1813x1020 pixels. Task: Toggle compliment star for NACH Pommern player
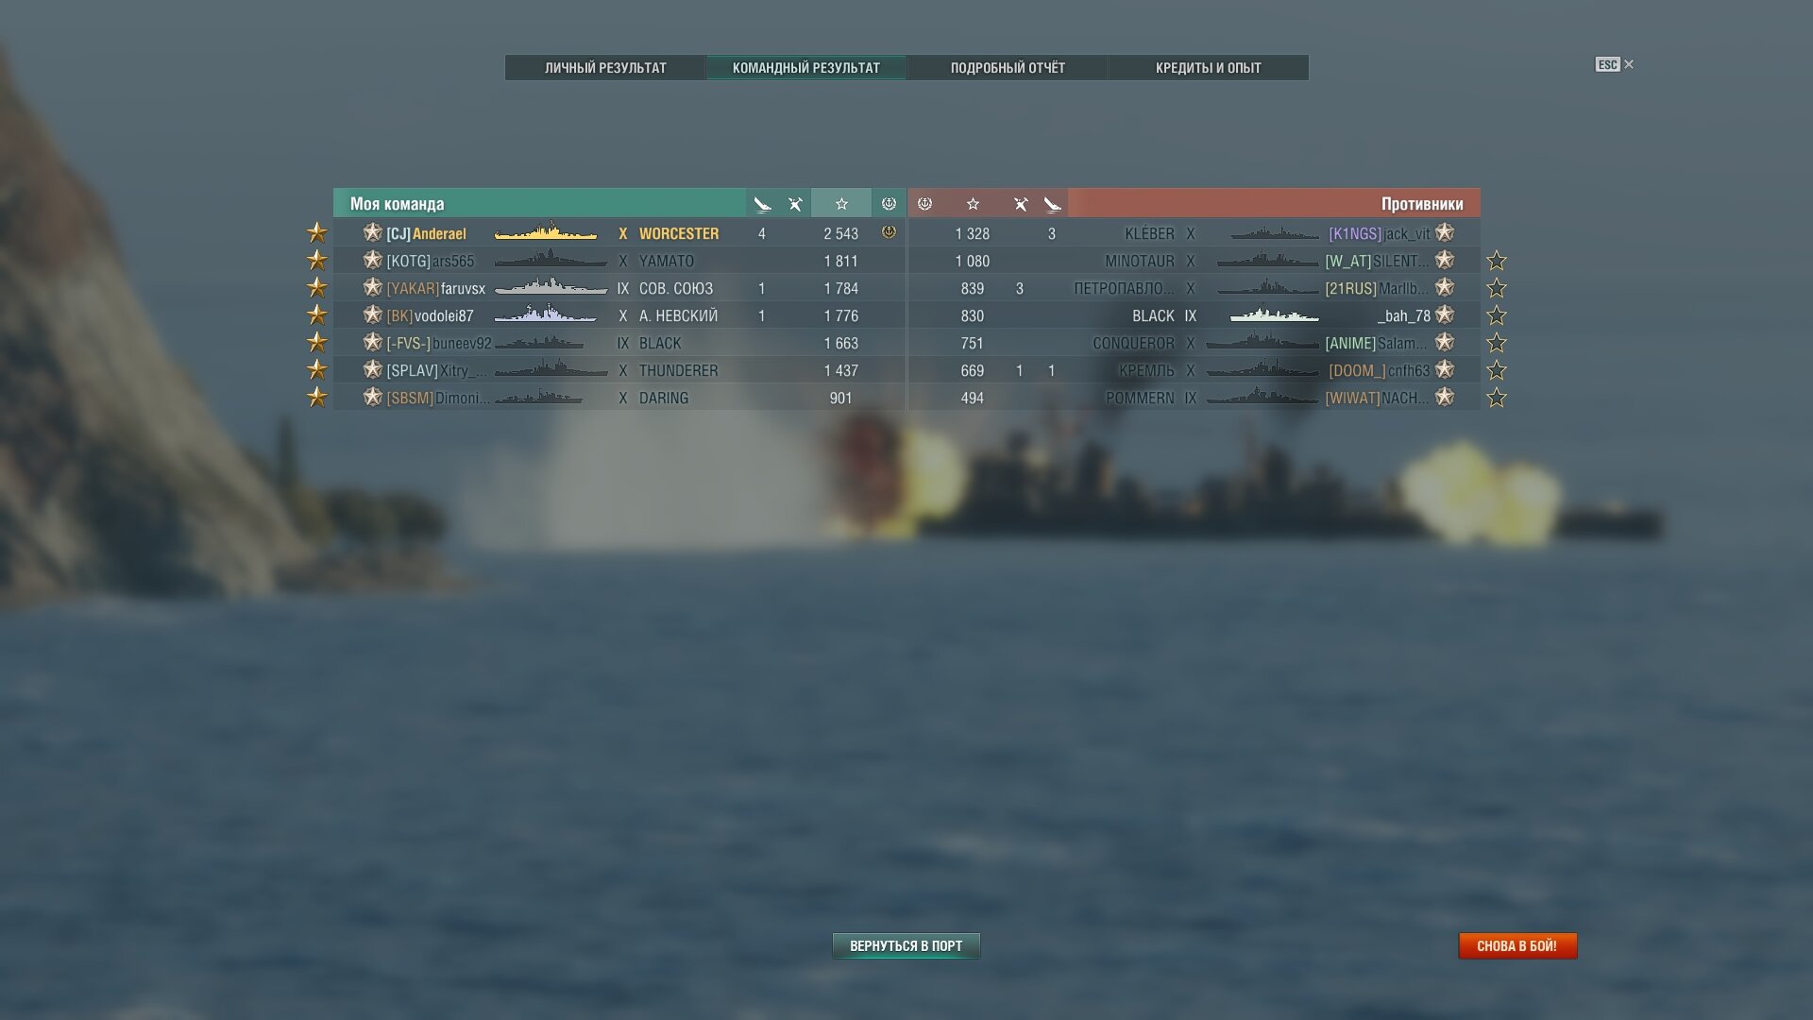[1497, 398]
